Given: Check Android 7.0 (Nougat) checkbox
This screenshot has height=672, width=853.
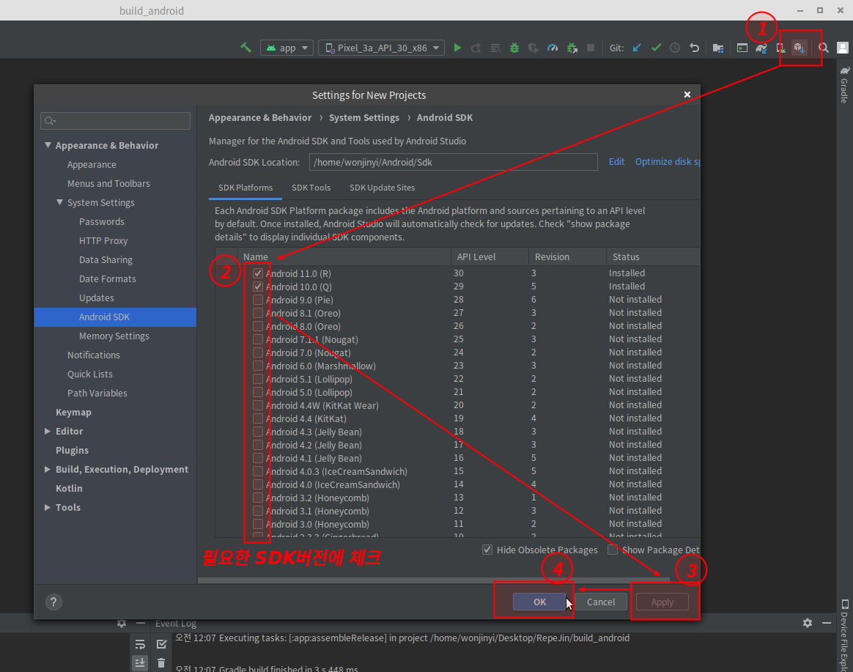Looking at the screenshot, I should (258, 352).
